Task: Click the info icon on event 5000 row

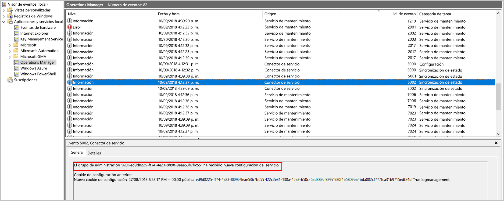Action: 70,70
